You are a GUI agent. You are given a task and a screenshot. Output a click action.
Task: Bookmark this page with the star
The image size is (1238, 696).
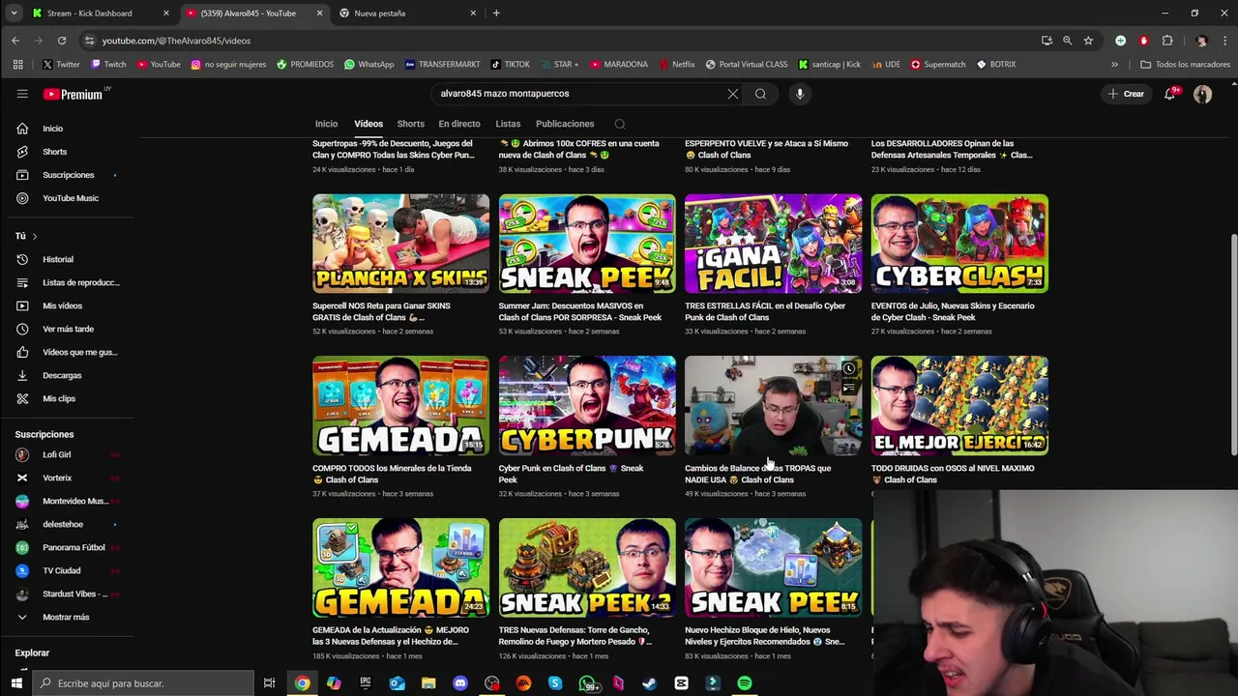(x=1088, y=41)
